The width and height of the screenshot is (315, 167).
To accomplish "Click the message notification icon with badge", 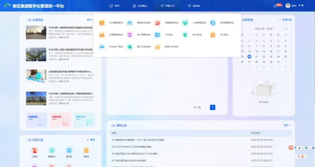I will tap(276, 6).
